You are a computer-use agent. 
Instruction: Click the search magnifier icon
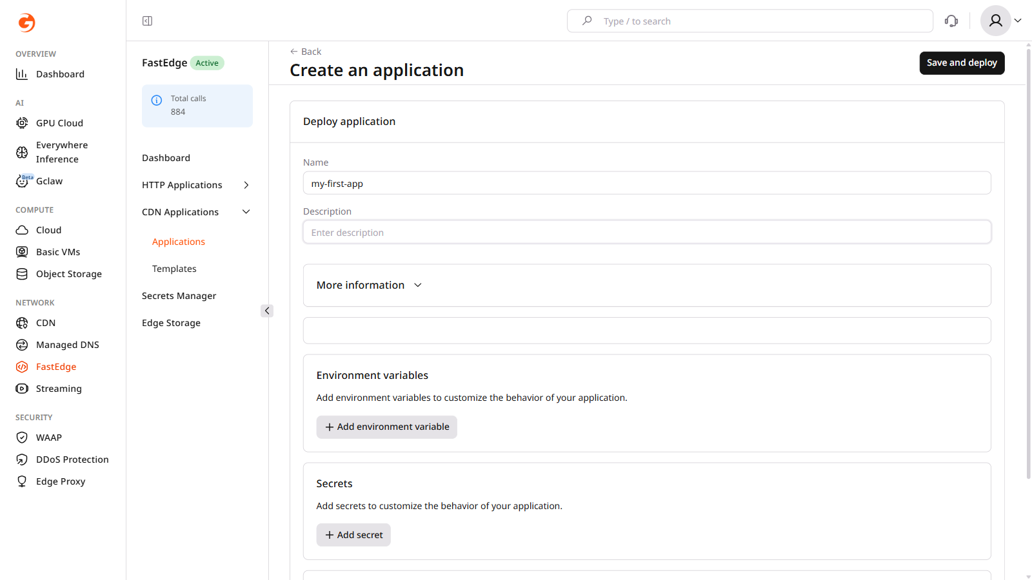tap(587, 21)
